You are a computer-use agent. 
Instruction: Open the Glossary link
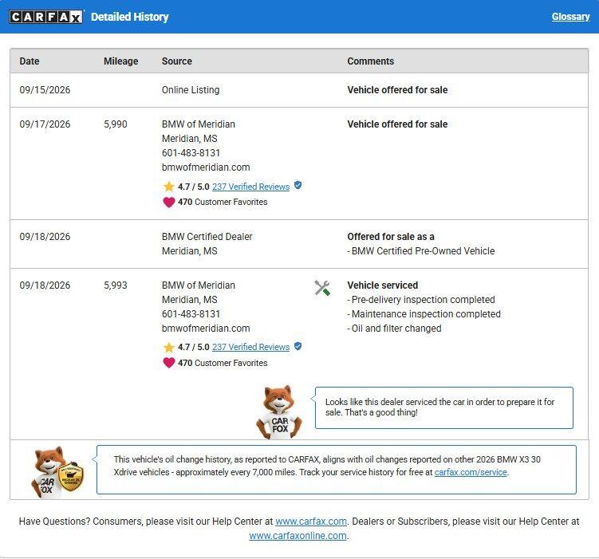coord(571,17)
